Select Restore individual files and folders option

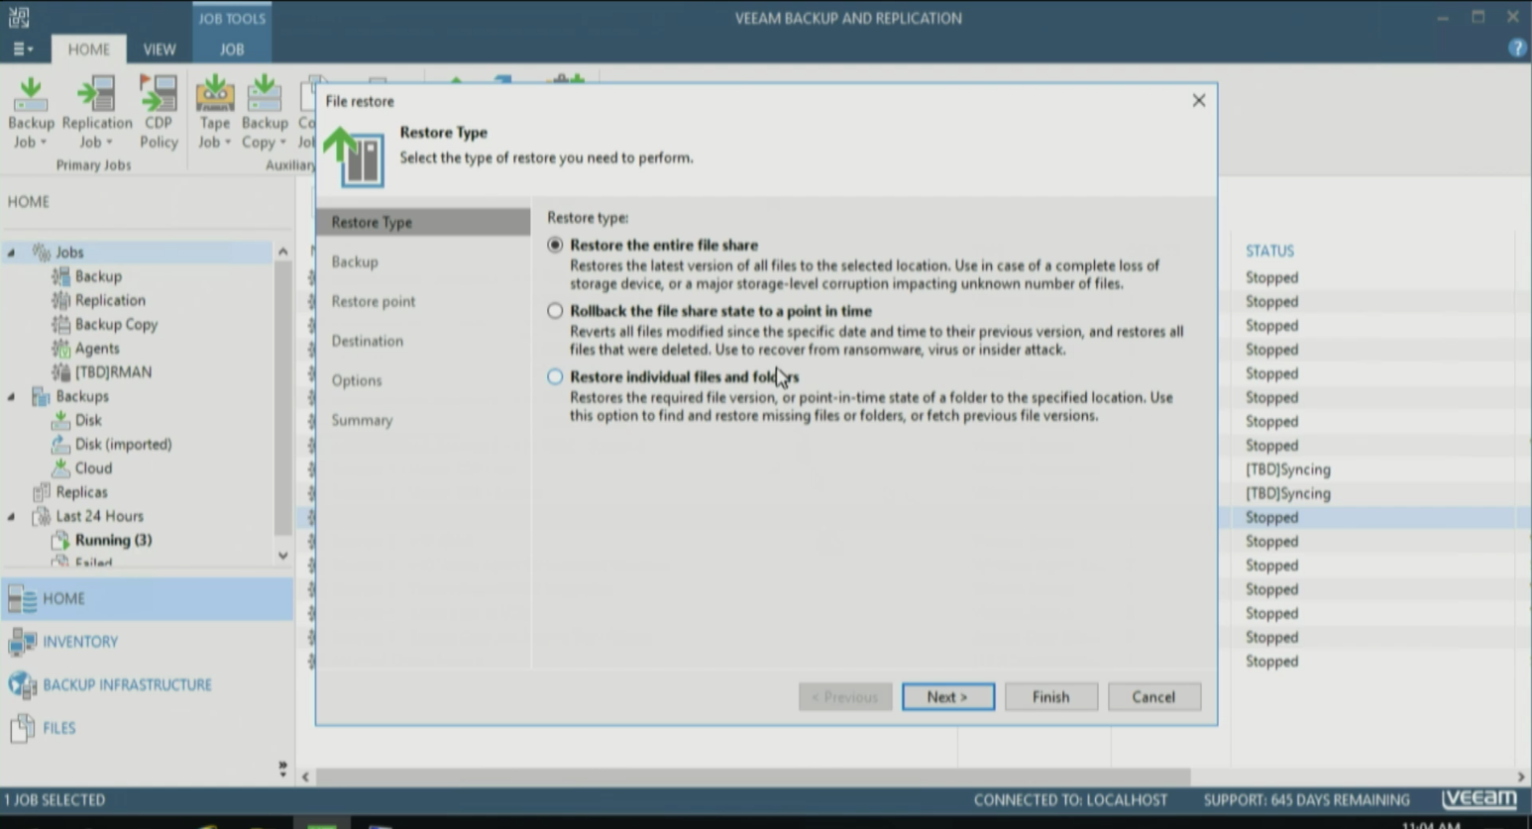click(555, 376)
